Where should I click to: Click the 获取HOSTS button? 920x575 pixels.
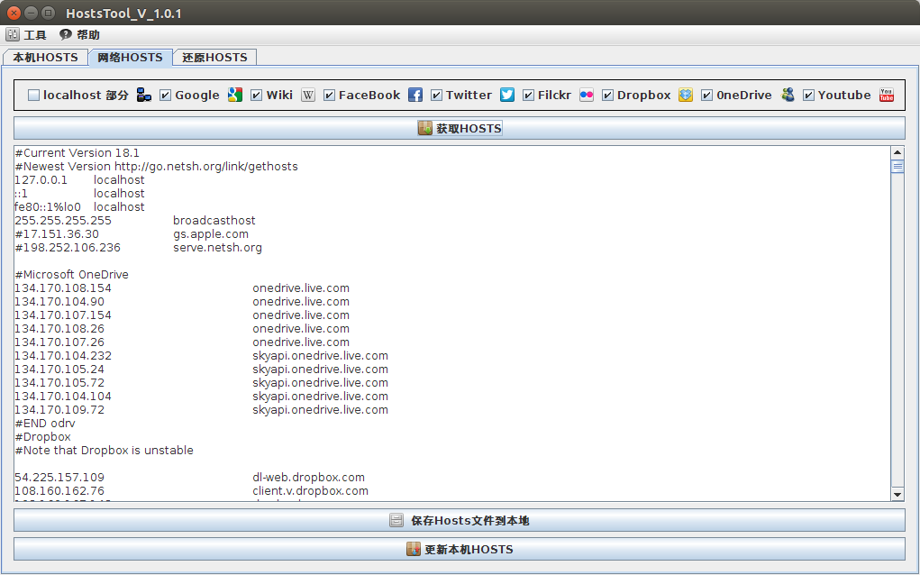(x=460, y=128)
